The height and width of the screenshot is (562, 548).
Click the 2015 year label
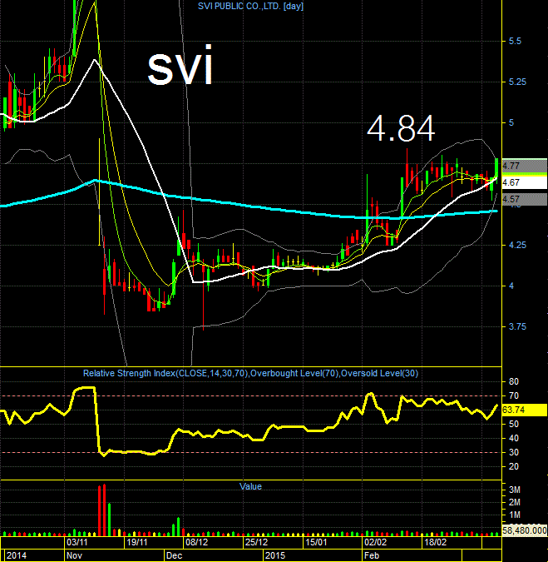[x=275, y=555]
